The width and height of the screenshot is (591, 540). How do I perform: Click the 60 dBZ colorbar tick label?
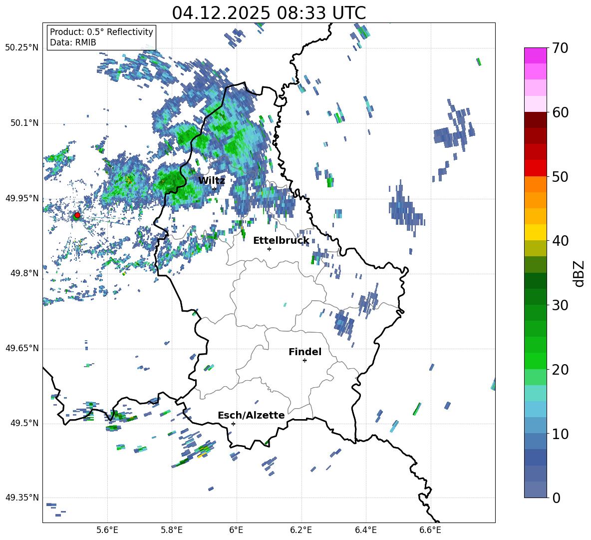coord(560,112)
